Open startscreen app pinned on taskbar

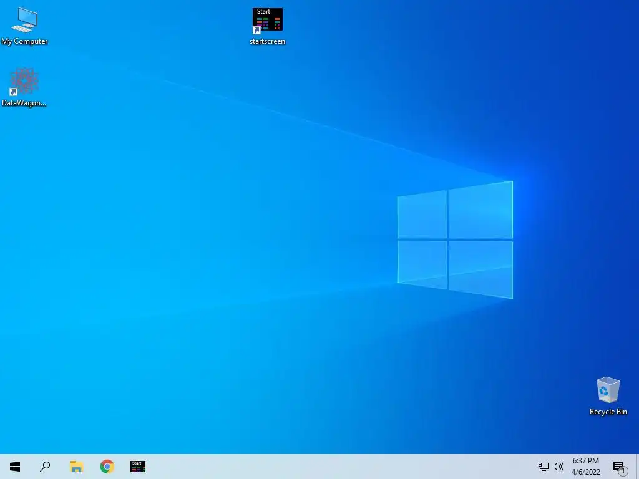138,467
